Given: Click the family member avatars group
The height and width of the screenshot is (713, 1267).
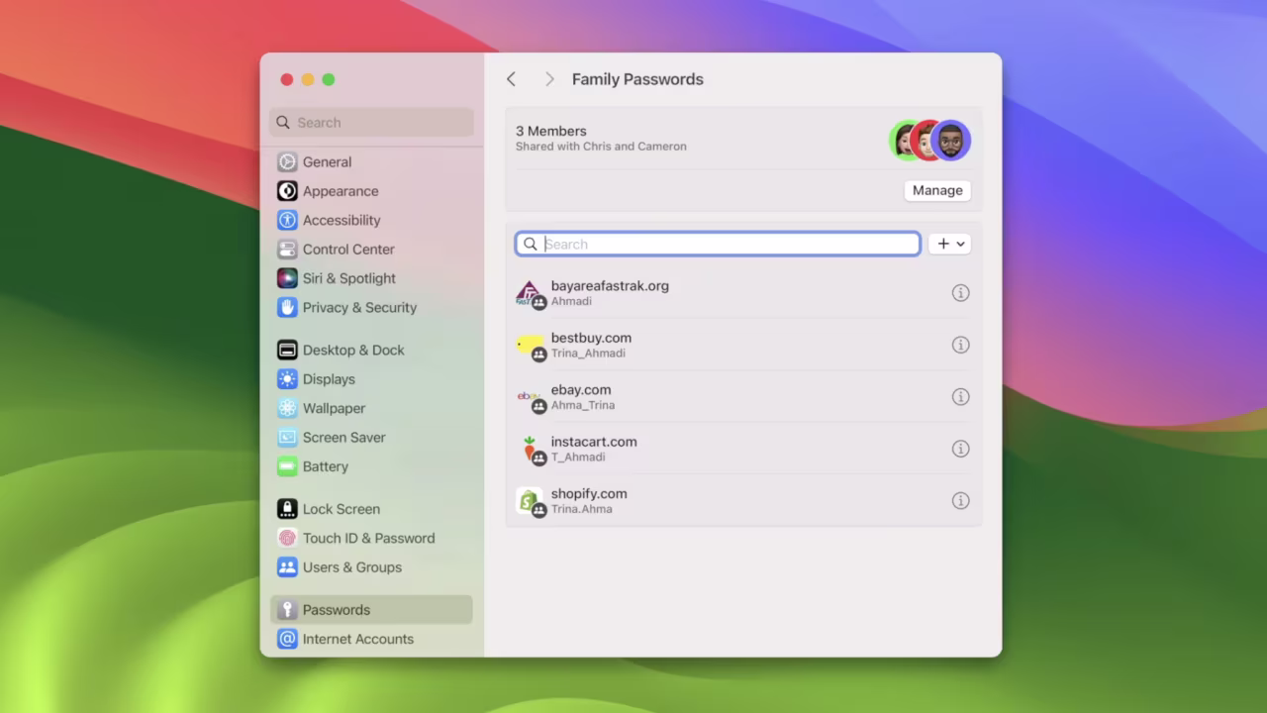Looking at the screenshot, I should click(929, 141).
